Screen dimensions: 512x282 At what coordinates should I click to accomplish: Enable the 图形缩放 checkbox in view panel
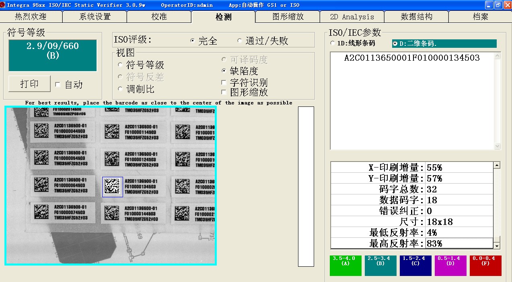coord(224,92)
